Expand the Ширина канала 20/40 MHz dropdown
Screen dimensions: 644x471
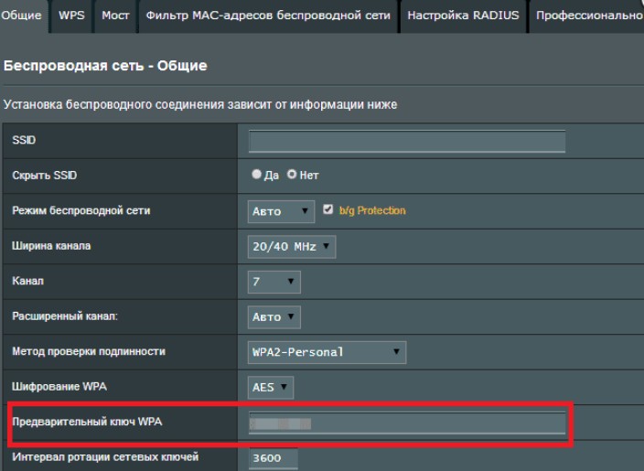(292, 247)
